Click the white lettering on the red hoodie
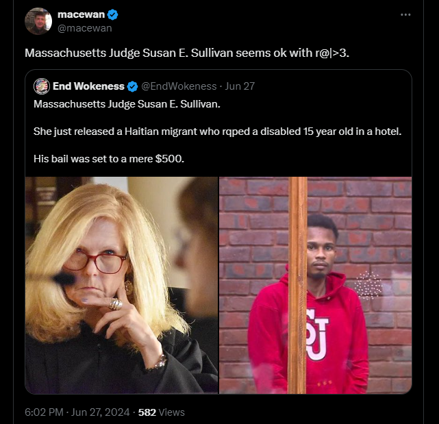Screen dimensions: 439x424 pos(317,334)
